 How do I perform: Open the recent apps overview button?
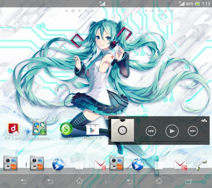[x=188, y=182]
